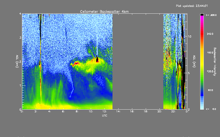Click the black saturated spot near 11 UTC
The image size is (220, 137).
(x=97, y=59)
